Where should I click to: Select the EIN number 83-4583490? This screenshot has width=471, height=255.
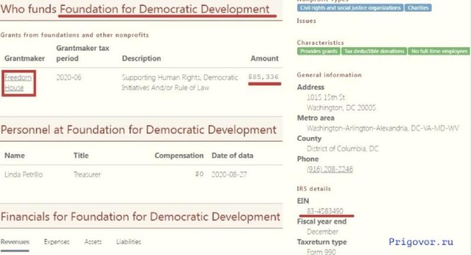(x=325, y=211)
